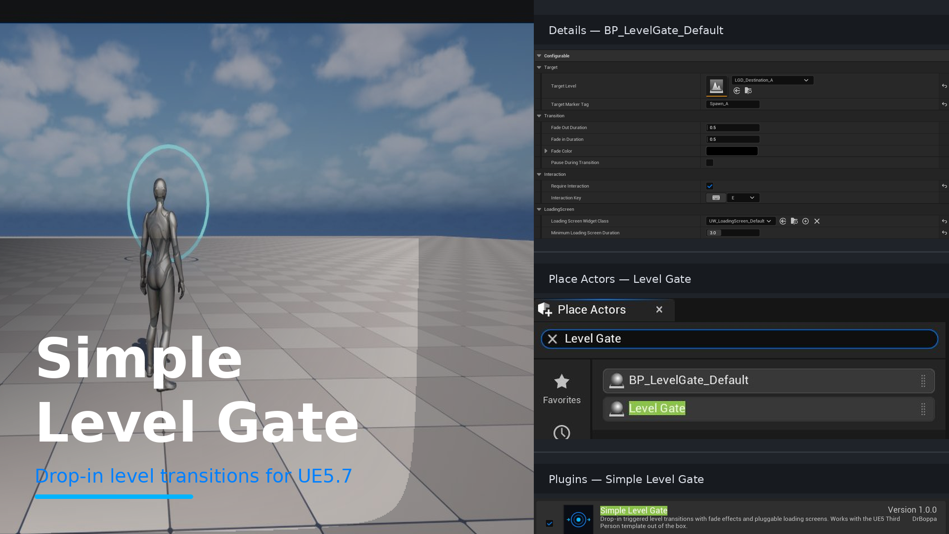949x534 pixels.
Task: Reset Target Level to default value
Action: click(945, 86)
